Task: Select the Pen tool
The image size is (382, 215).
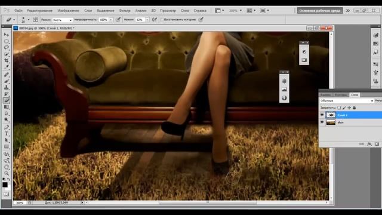Action: pyautogui.click(x=7, y=127)
